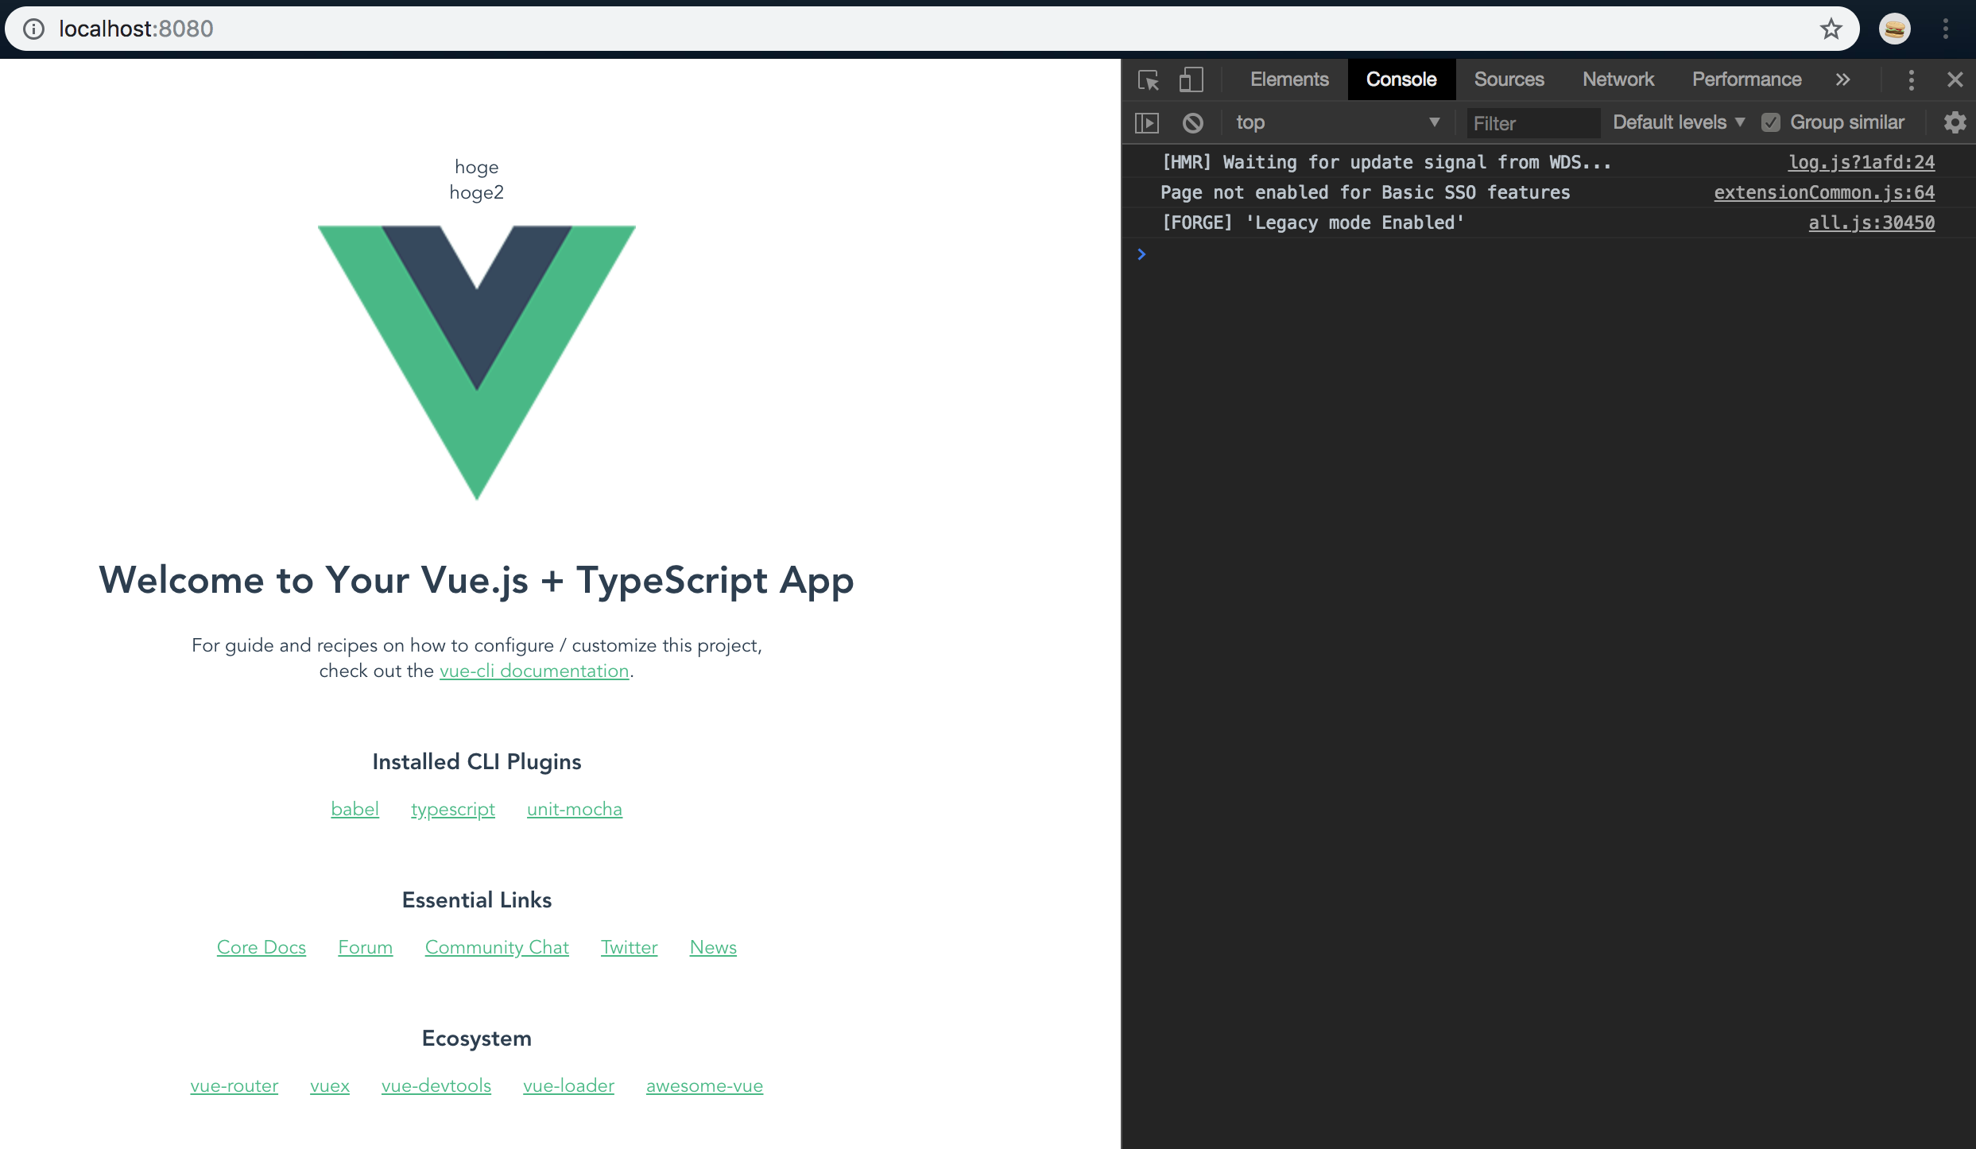Image resolution: width=1976 pixels, height=1149 pixels.
Task: Open the typescript plugin link
Action: 453,809
